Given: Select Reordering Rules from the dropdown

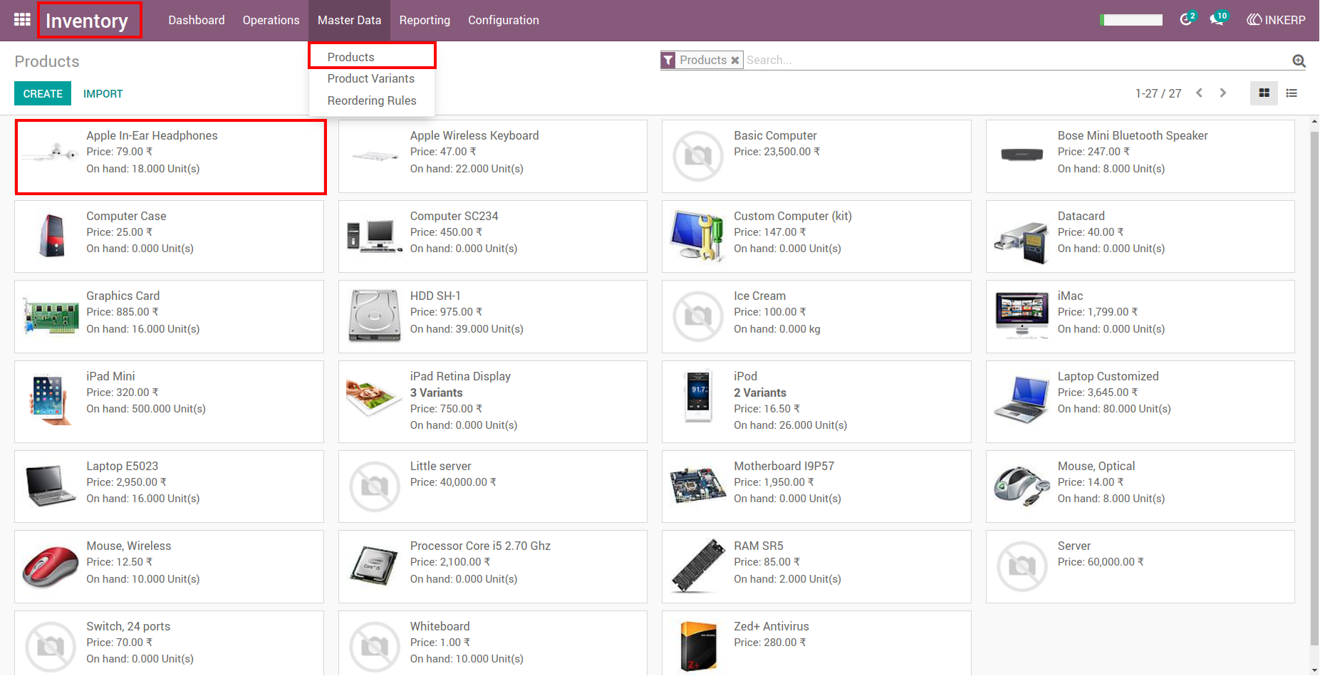Looking at the screenshot, I should click(x=372, y=100).
